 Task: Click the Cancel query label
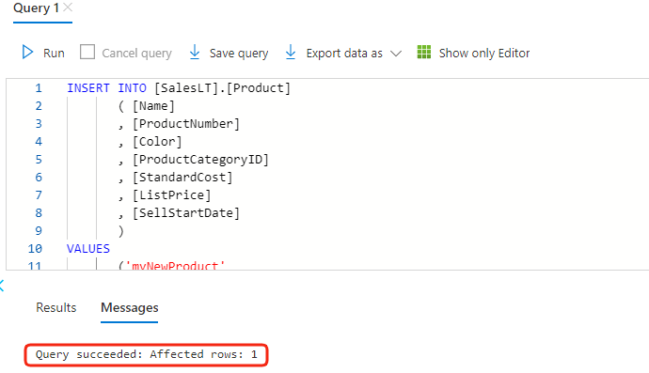[136, 54]
